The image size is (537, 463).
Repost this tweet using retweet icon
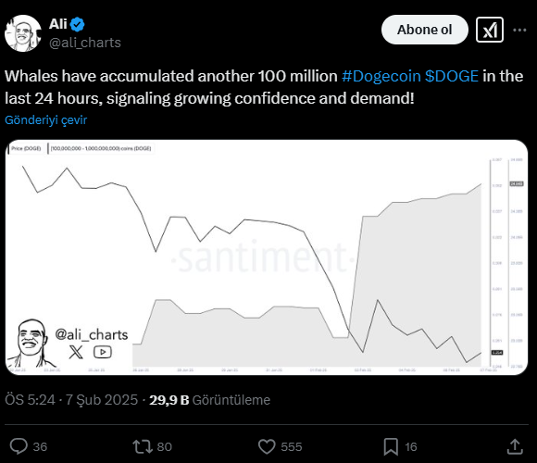click(143, 446)
